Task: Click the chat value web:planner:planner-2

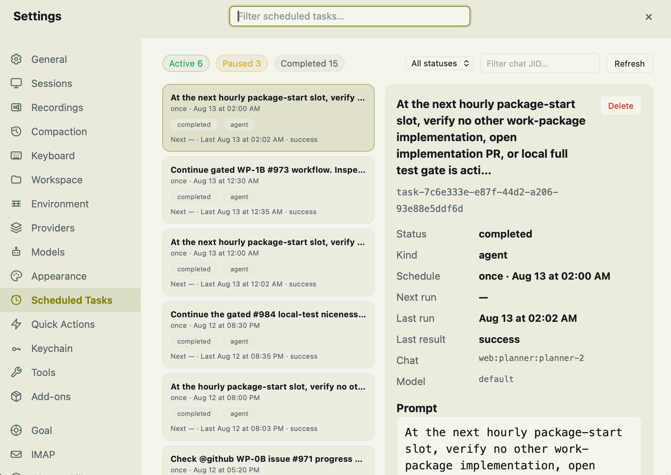Action: point(531,358)
